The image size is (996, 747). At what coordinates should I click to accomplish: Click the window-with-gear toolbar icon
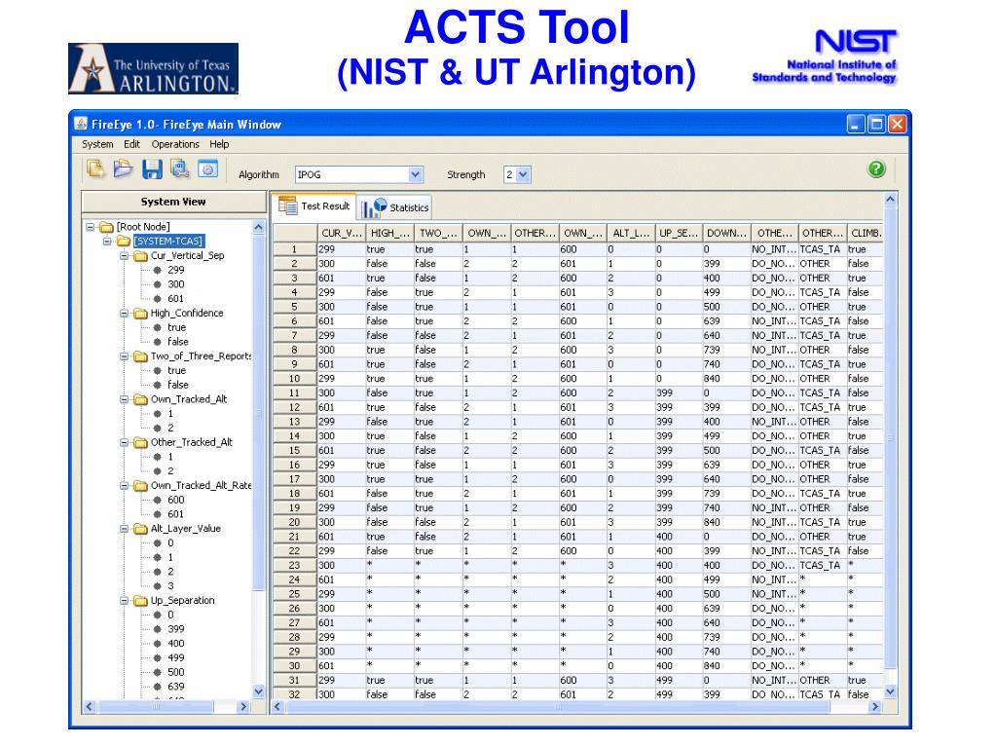point(207,168)
